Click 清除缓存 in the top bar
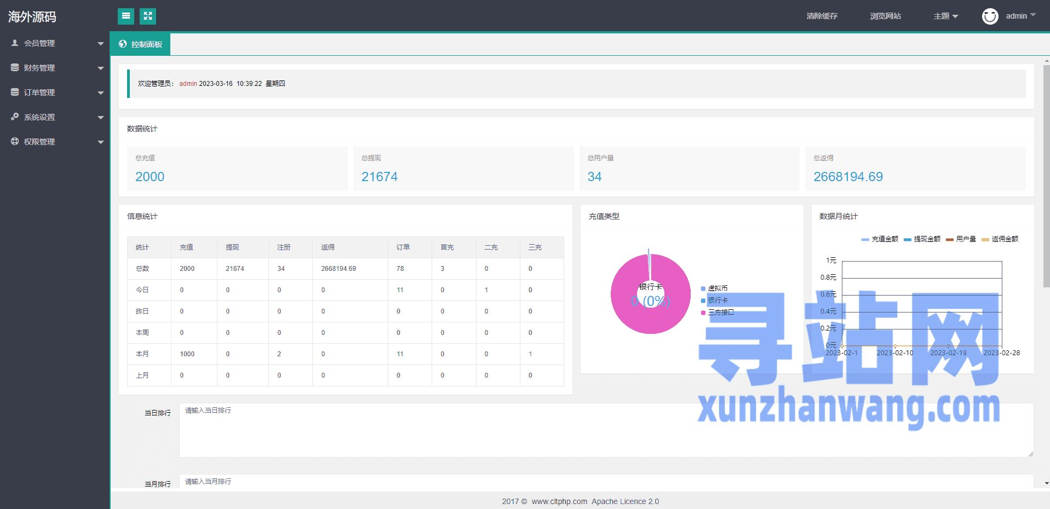 tap(822, 16)
